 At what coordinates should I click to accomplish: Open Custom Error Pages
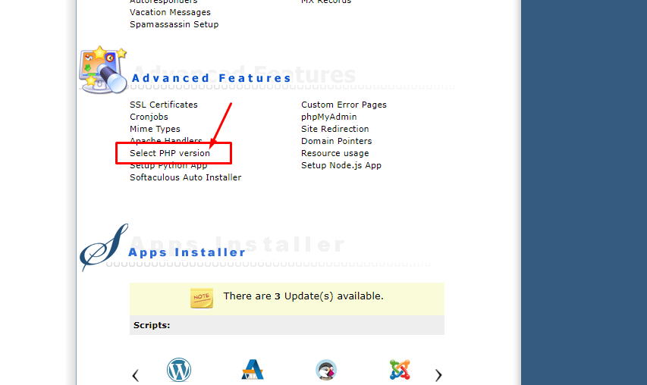pos(344,105)
